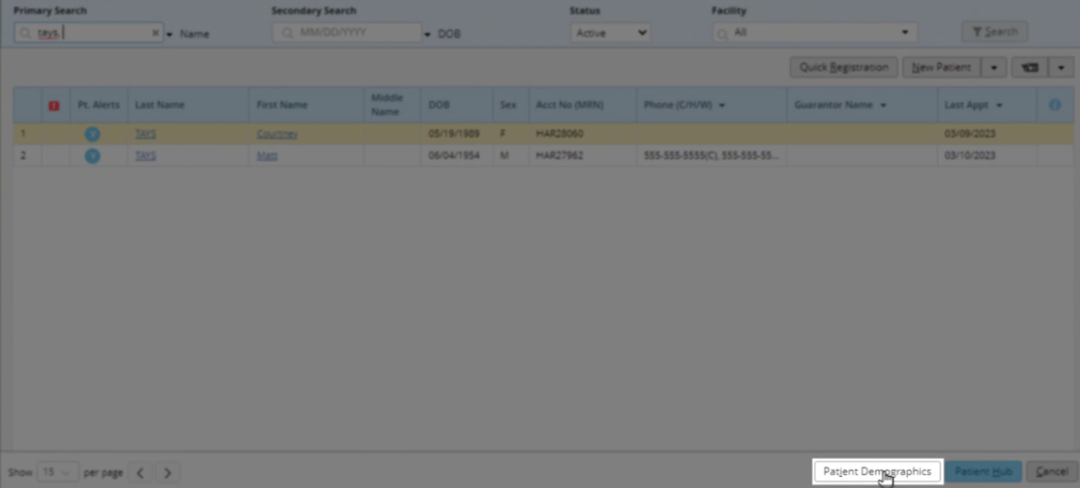This screenshot has height=488, width=1080.
Task: Click the search magnifier in Facility field
Action: tap(722, 34)
